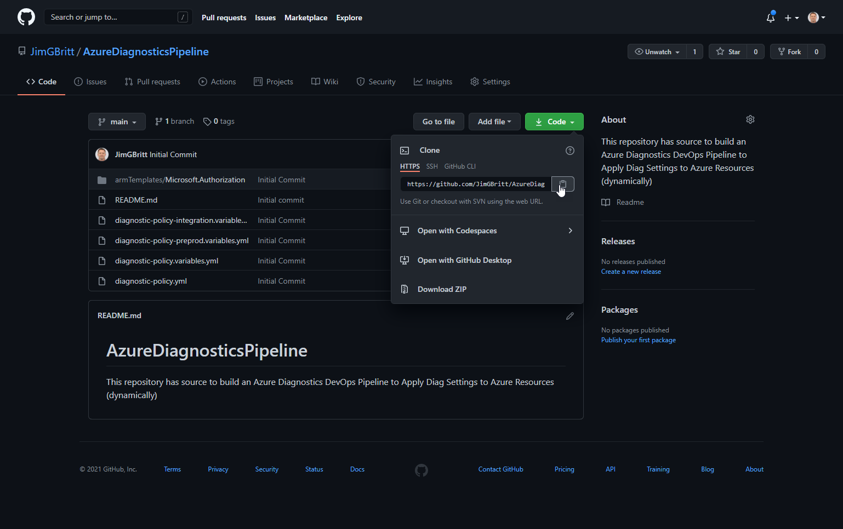Image resolution: width=843 pixels, height=529 pixels.
Task: Open the Add file dropdown
Action: pos(494,122)
